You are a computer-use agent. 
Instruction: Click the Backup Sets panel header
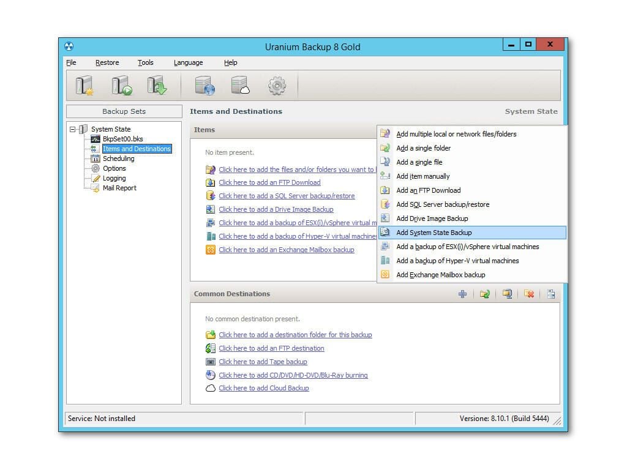(124, 111)
